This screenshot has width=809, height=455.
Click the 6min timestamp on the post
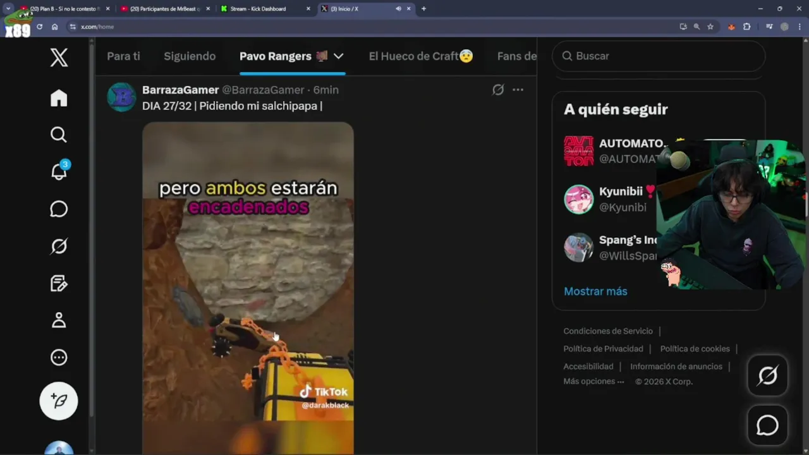[x=326, y=90]
